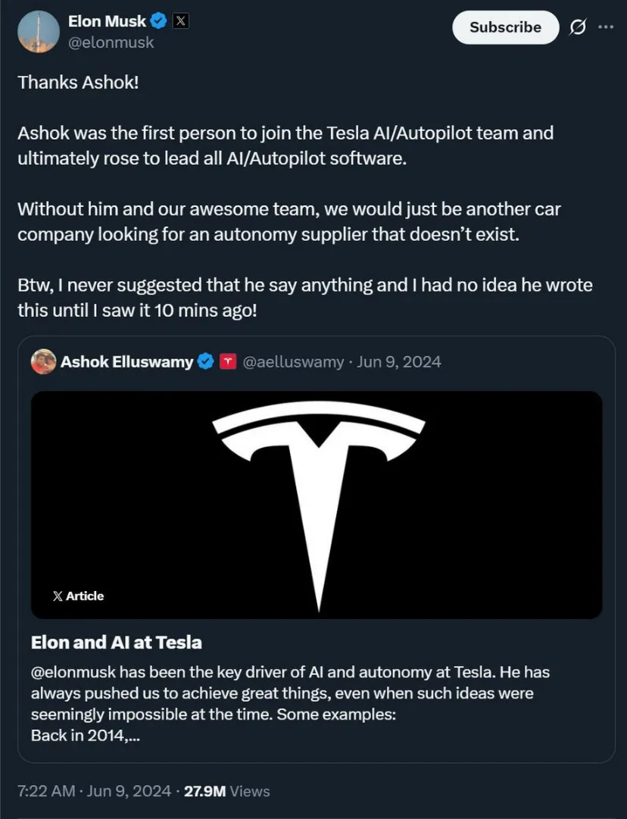Open the "Elon and AI at Tesla" article title
Viewport: 627px width, 819px height.
click(117, 643)
